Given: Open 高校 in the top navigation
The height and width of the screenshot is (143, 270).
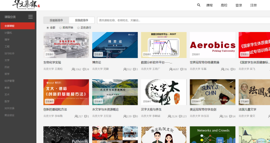Looking at the screenshot, I should [x=224, y=5].
